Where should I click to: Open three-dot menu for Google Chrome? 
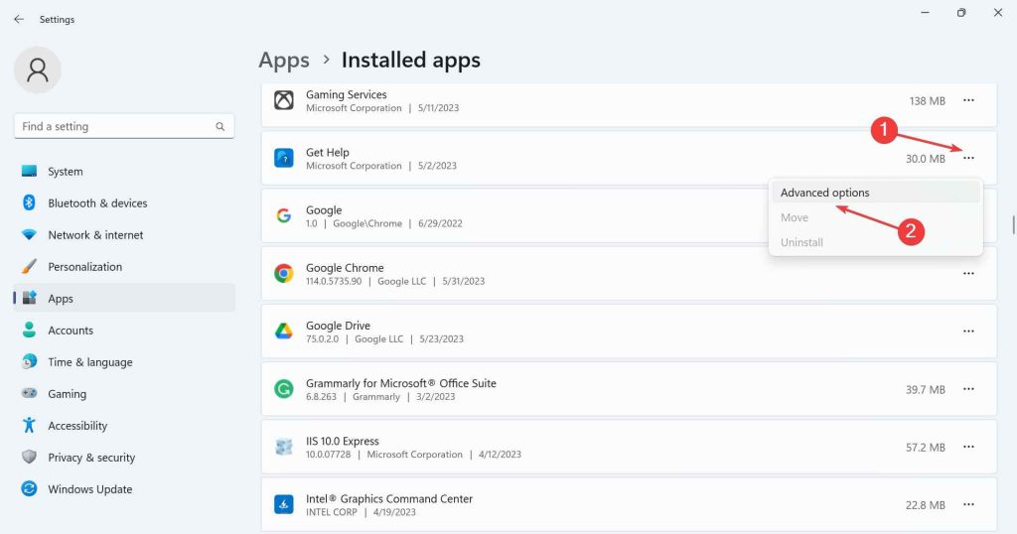coord(968,274)
